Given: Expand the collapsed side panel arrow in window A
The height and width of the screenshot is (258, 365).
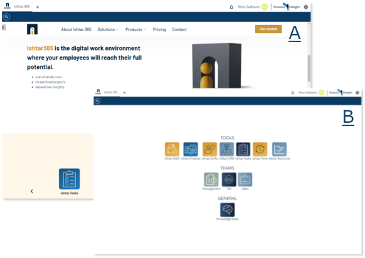Looking at the screenshot, I should [x=3, y=28].
